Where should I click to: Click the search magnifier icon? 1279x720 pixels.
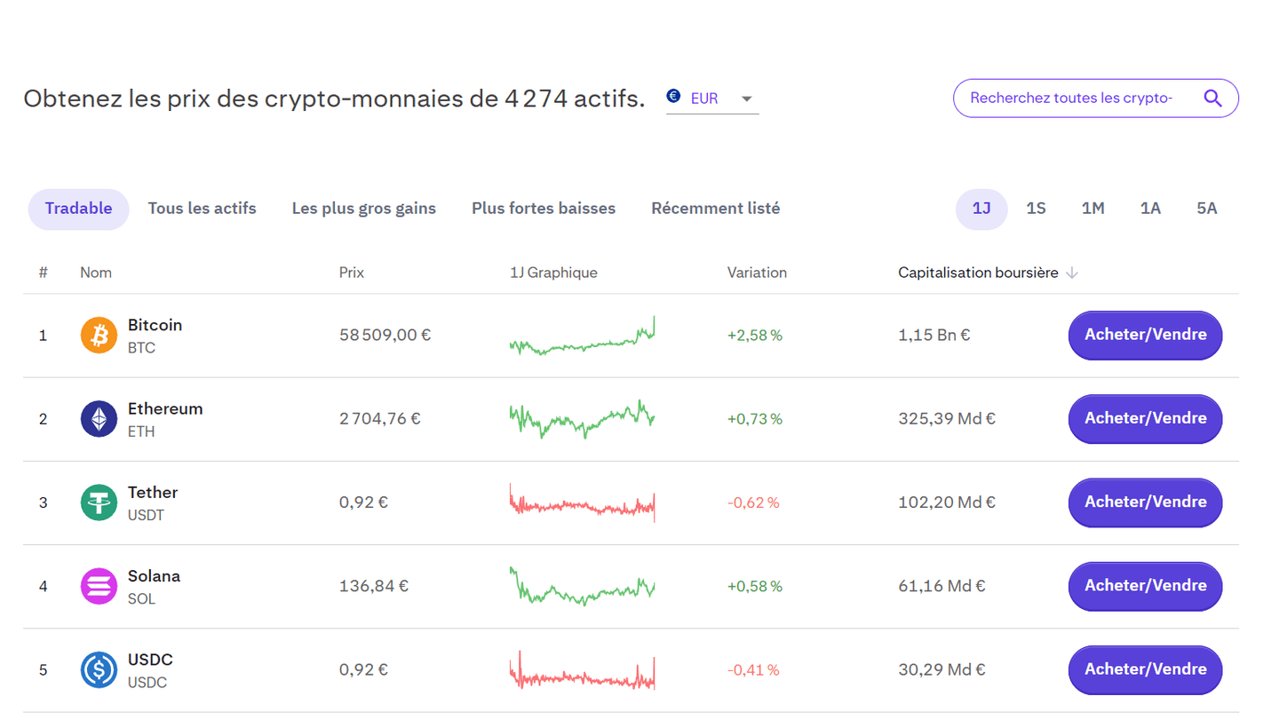(1213, 98)
